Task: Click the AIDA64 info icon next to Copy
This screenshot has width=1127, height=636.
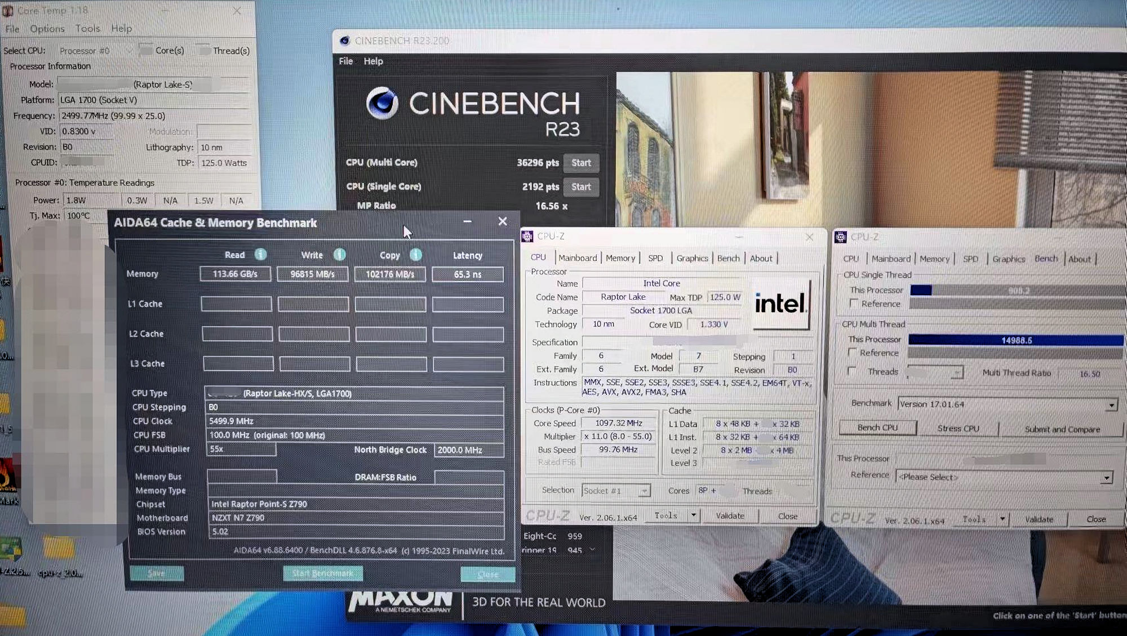Action: click(416, 255)
